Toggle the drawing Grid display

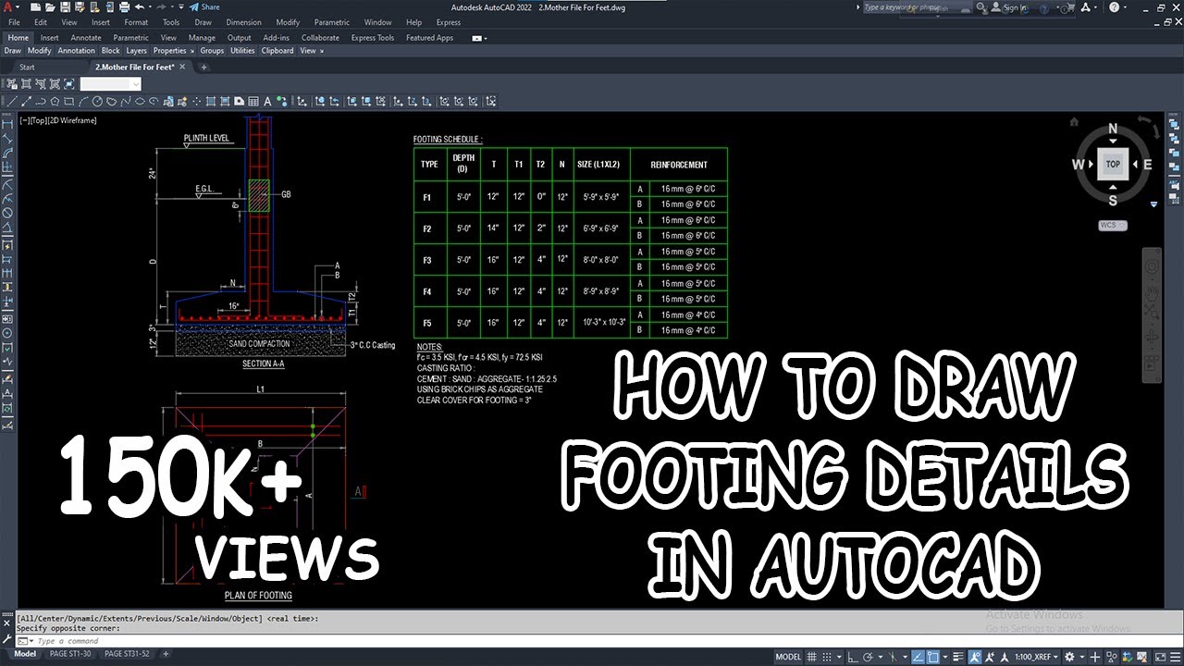pyautogui.click(x=811, y=657)
